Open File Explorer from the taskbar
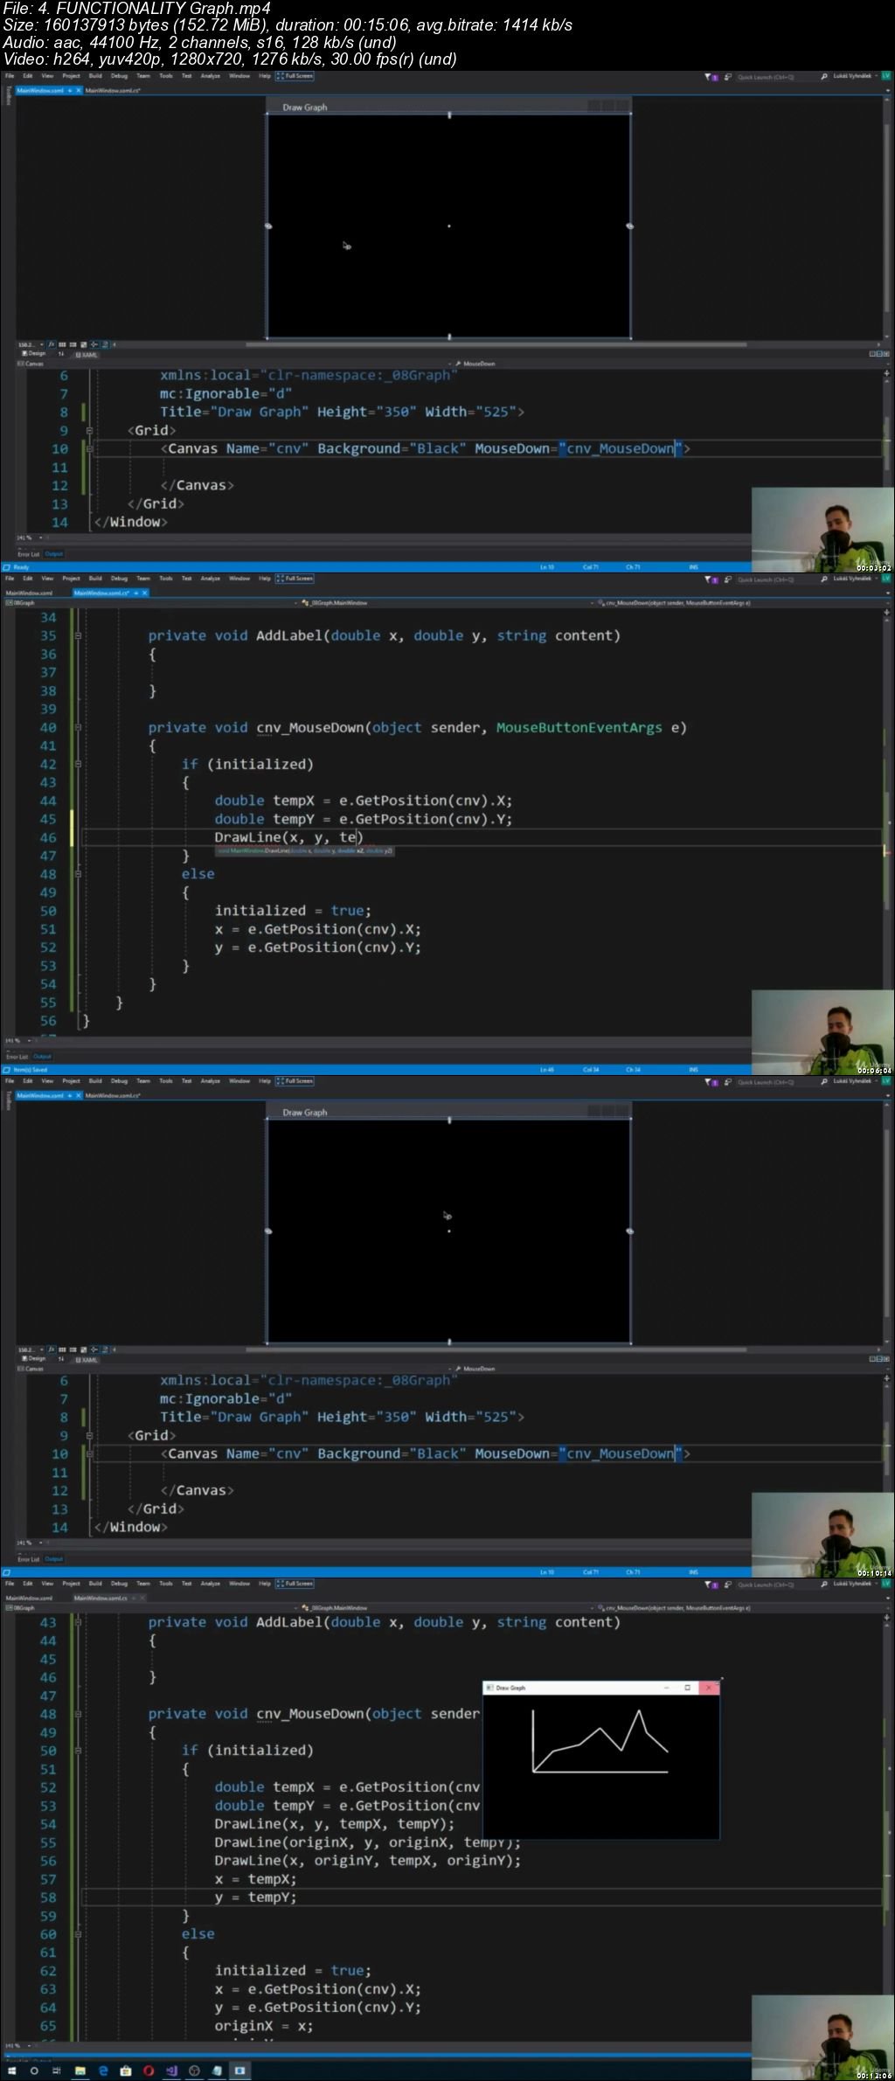Viewport: 895px width, 2081px height. [x=80, y=2071]
